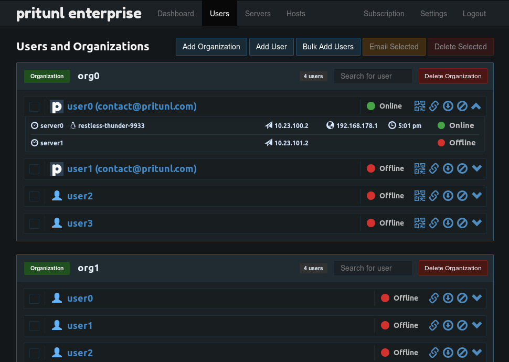509x362 pixels.
Task: Disable org0 user1 with the block icon
Action: (462, 168)
